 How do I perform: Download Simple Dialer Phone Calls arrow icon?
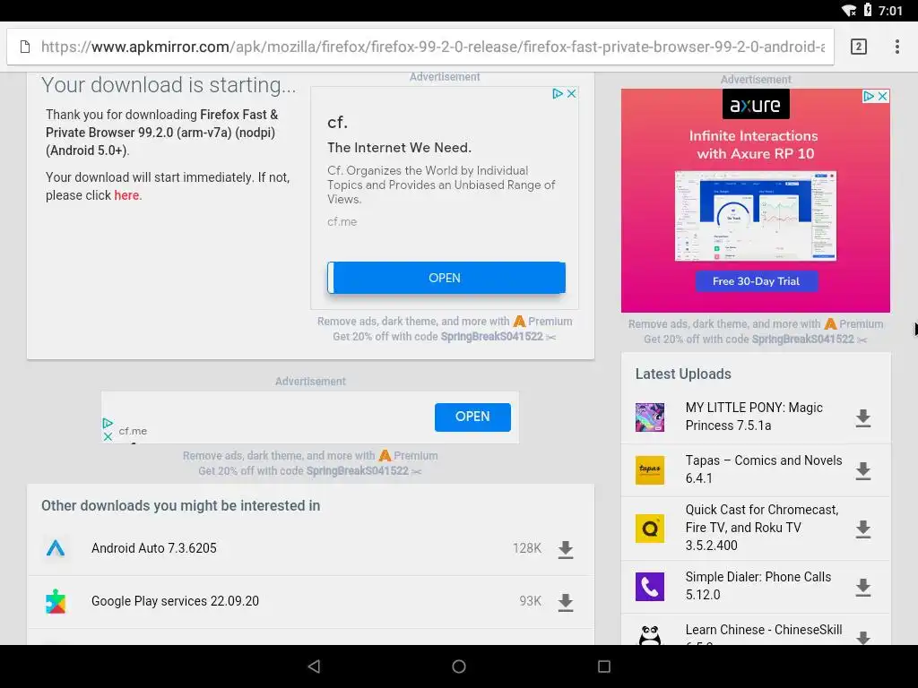pos(863,588)
